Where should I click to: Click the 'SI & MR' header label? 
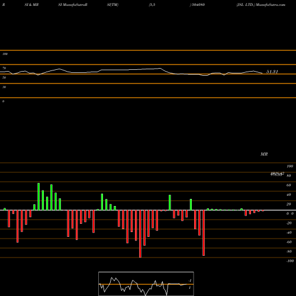point(31,5)
